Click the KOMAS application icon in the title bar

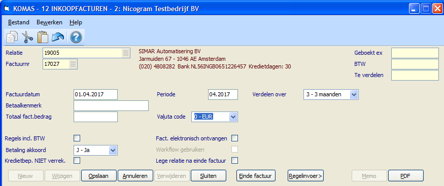pos(6,9)
